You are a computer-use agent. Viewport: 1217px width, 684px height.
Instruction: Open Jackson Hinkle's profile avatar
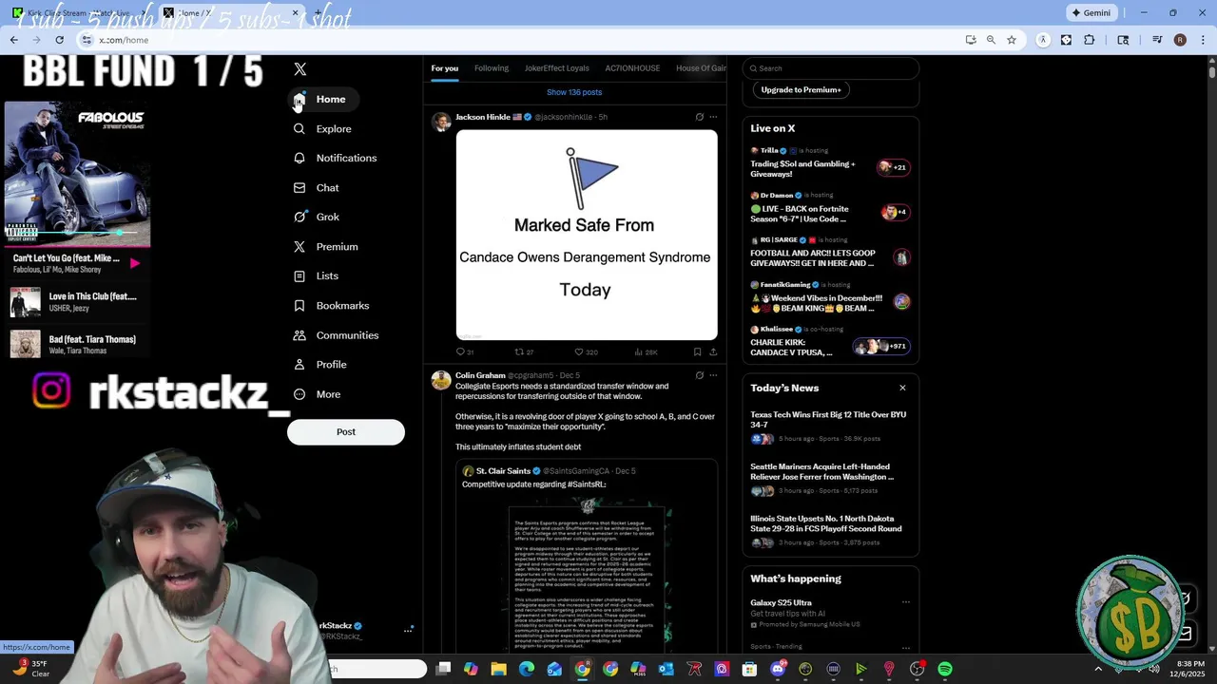point(441,122)
